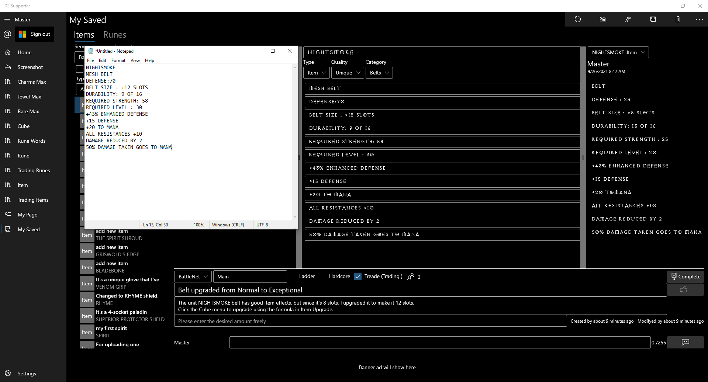The height and width of the screenshot is (382, 708).
Task: Click the 50% DAMAGE TAKEN GOES TO MANA field
Action: coord(442,235)
